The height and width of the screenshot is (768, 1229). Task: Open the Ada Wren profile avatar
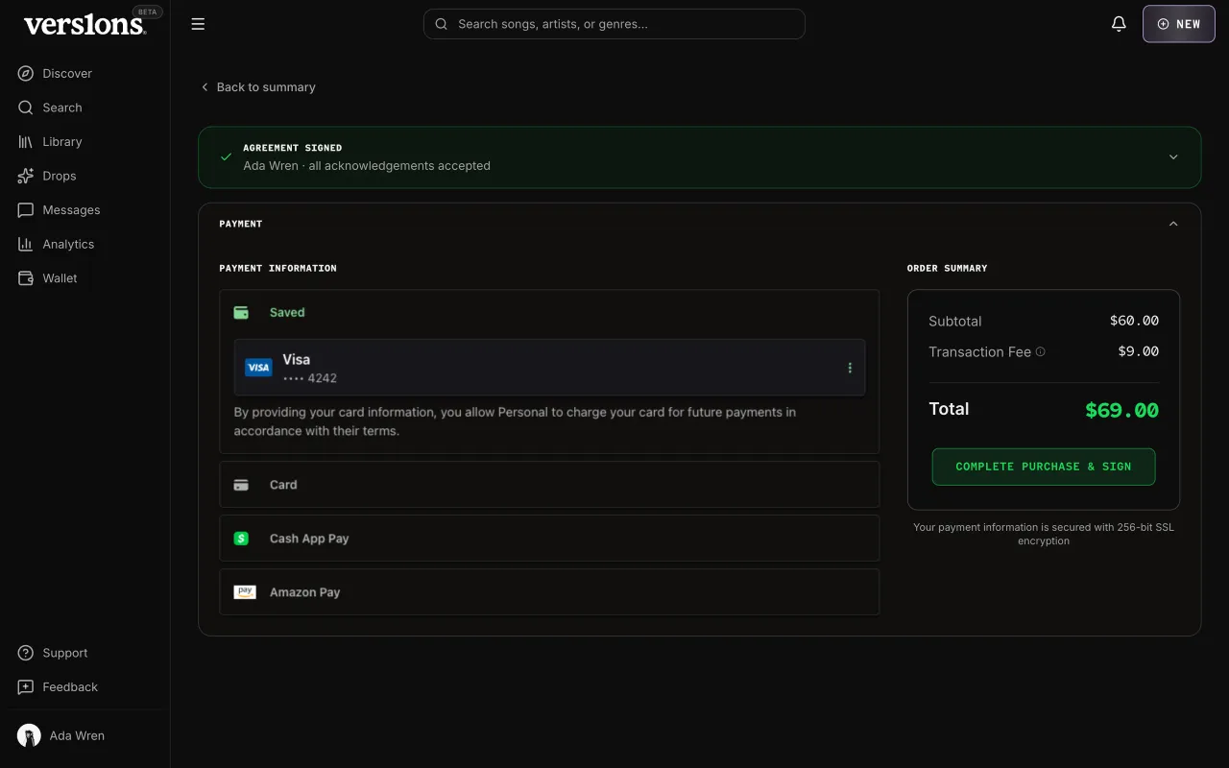(29, 735)
